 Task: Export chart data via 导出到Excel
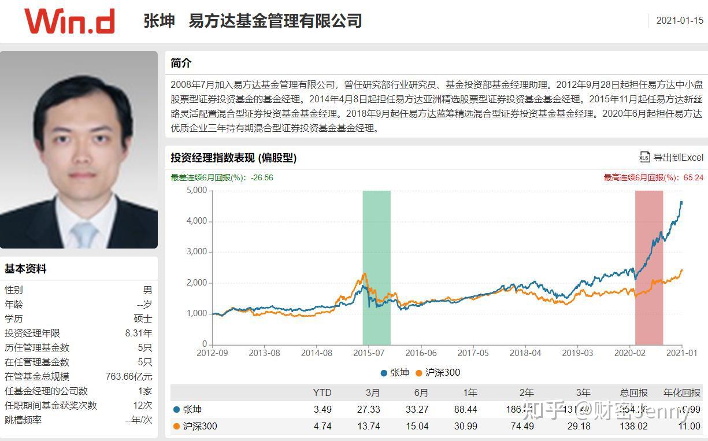click(678, 157)
